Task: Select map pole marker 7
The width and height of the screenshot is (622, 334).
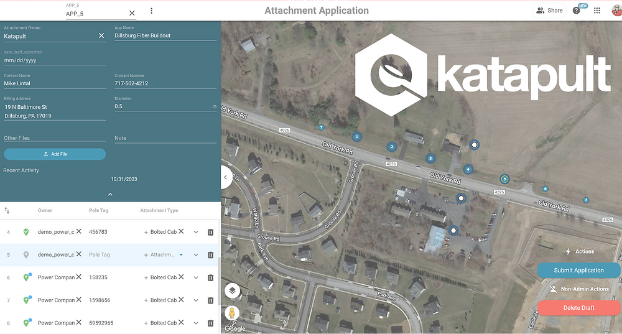Action: pos(586,200)
